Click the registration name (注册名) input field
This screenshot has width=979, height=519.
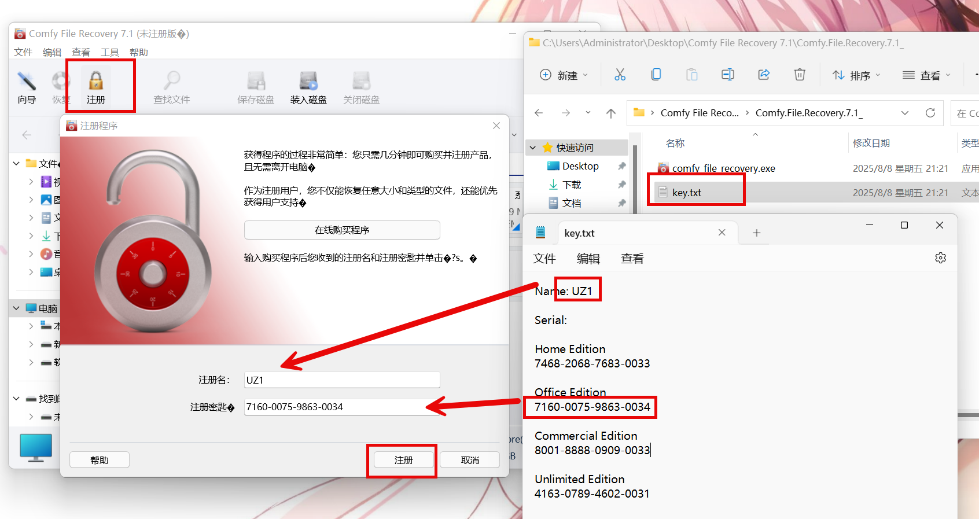click(x=342, y=380)
